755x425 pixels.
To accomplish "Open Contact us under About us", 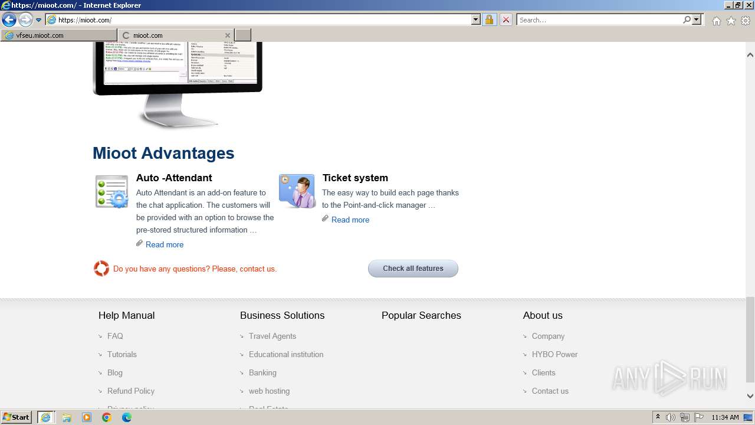I will pyautogui.click(x=550, y=391).
